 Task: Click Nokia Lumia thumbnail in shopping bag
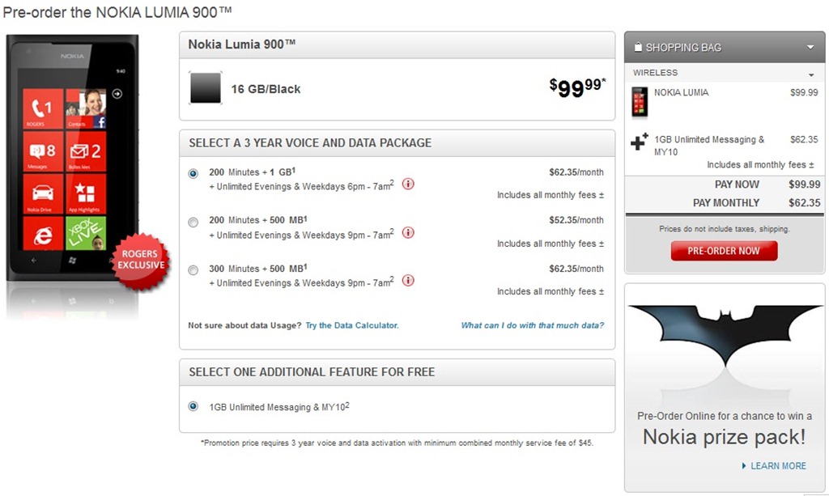point(640,103)
